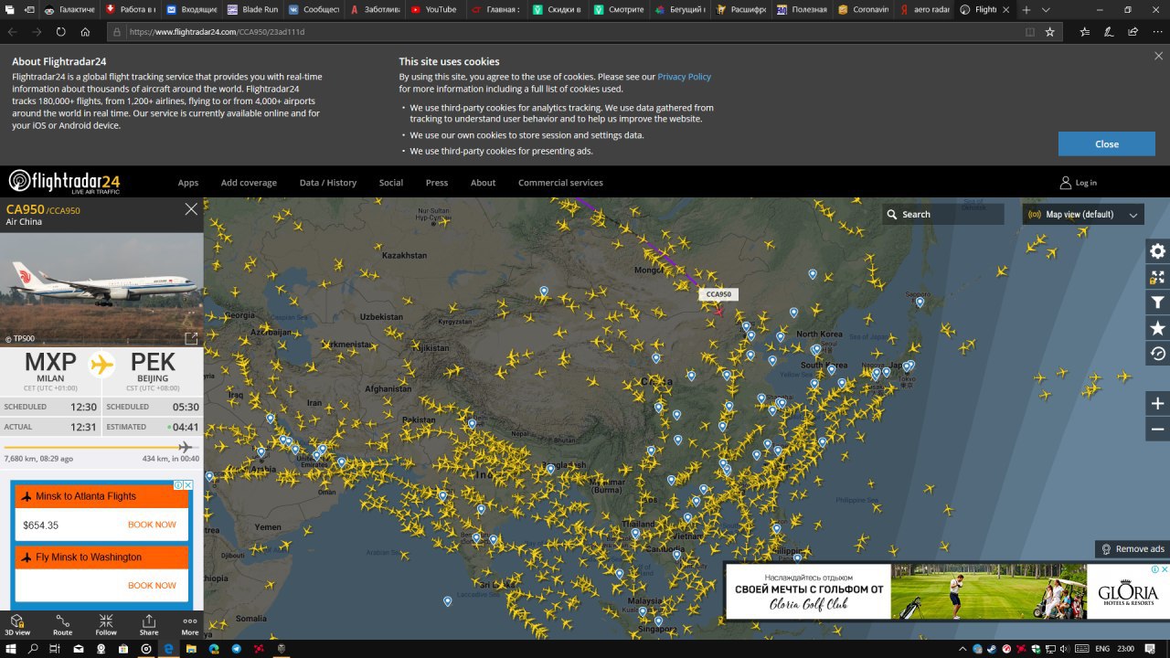
Task: Switch to the Blade Run tab
Action: (x=253, y=9)
